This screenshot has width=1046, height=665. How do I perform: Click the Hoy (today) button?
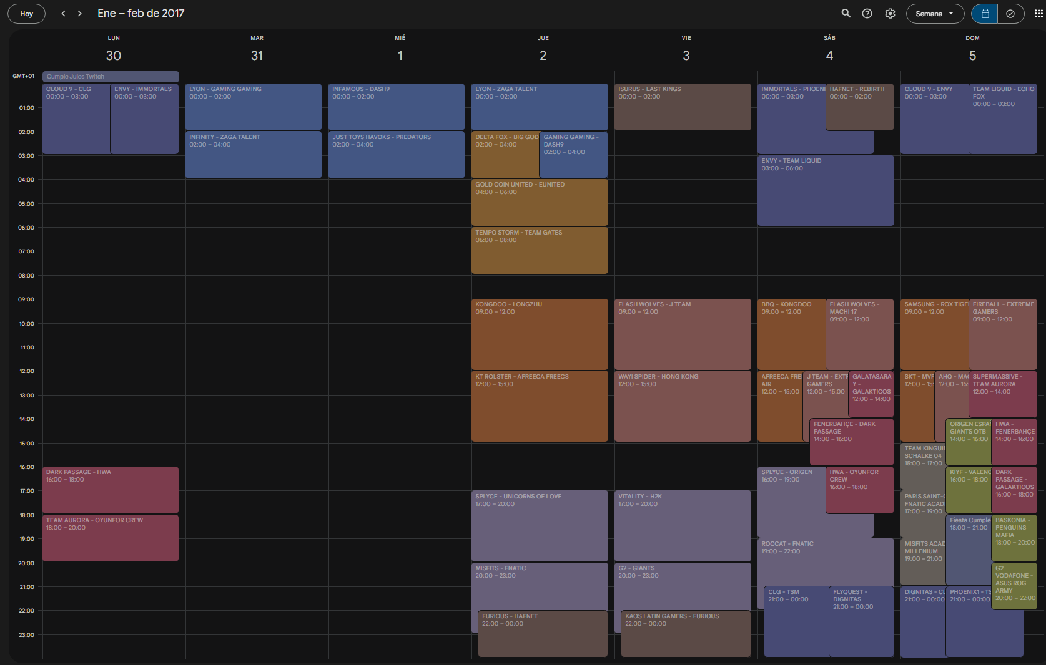pos(26,14)
